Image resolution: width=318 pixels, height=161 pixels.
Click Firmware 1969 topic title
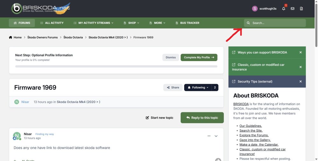35,87
